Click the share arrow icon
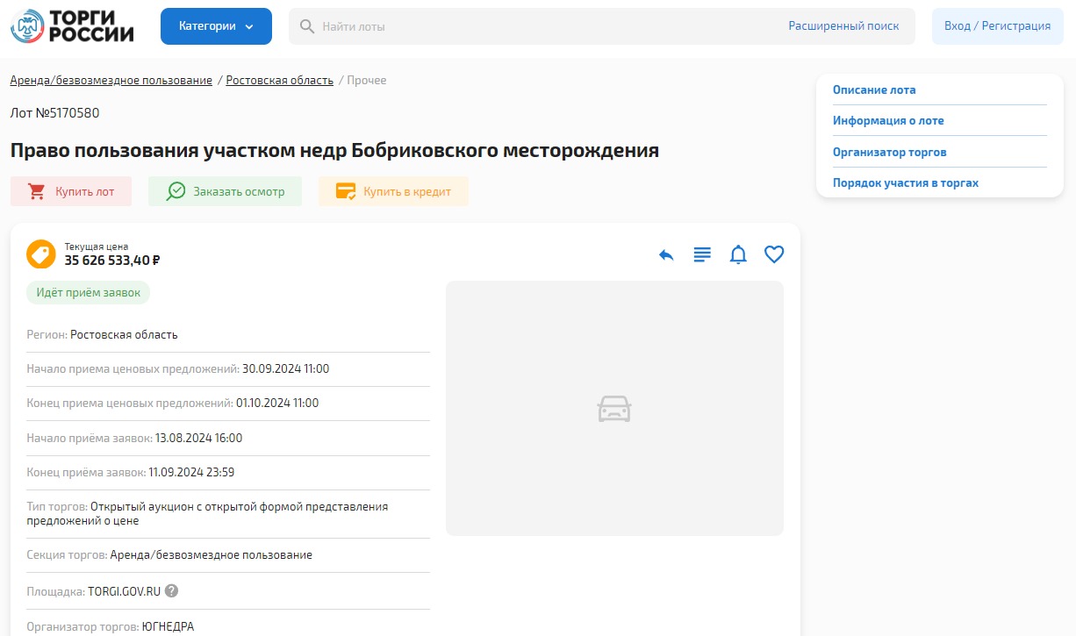1076x636 pixels. pyautogui.click(x=666, y=255)
